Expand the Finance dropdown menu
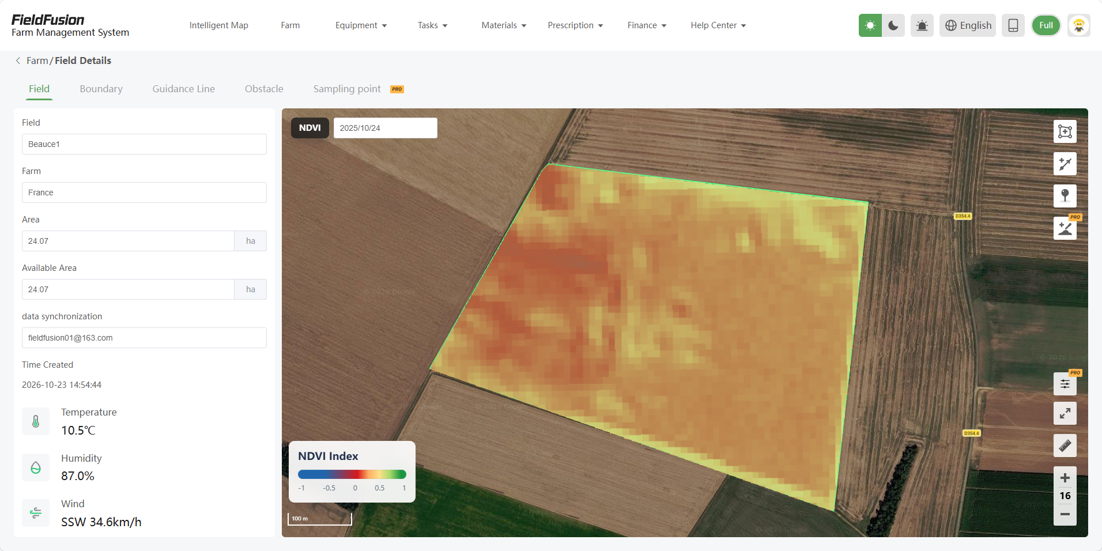This screenshot has height=551, width=1102. point(647,25)
